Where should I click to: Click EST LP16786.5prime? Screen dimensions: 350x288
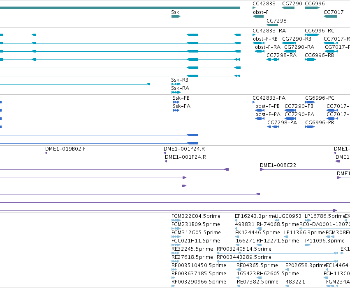325,216
